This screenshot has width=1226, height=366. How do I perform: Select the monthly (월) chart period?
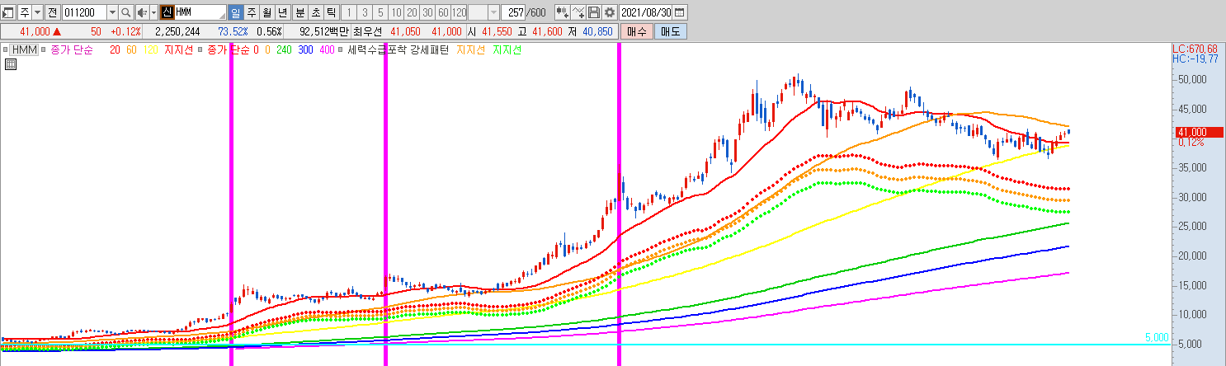(x=266, y=12)
